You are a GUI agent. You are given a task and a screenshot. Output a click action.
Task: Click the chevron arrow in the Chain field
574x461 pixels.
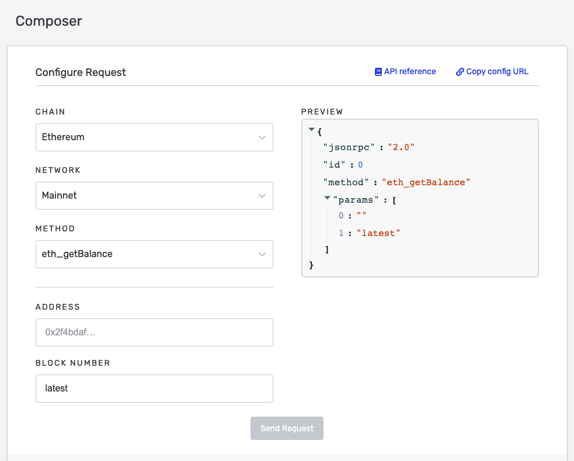(262, 137)
